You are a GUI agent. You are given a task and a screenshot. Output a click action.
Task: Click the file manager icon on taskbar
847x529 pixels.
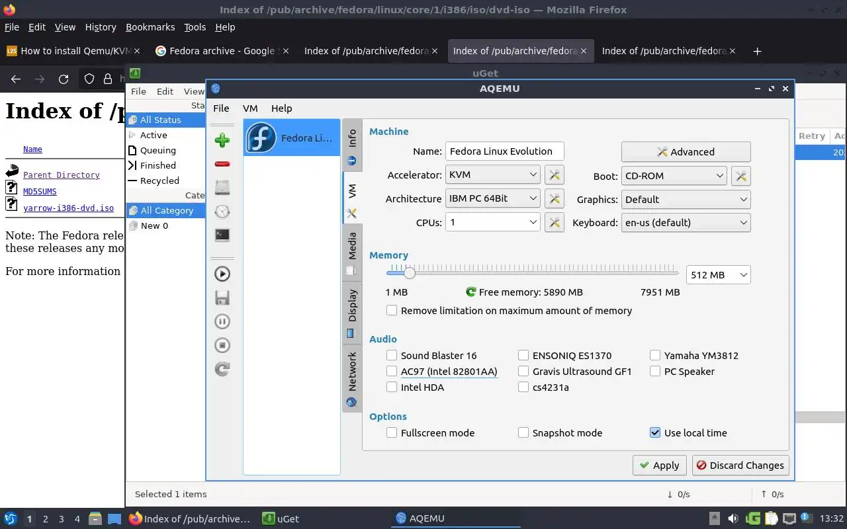tap(94, 518)
